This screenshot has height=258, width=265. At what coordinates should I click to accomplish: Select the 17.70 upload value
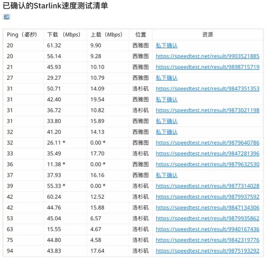click(97, 153)
